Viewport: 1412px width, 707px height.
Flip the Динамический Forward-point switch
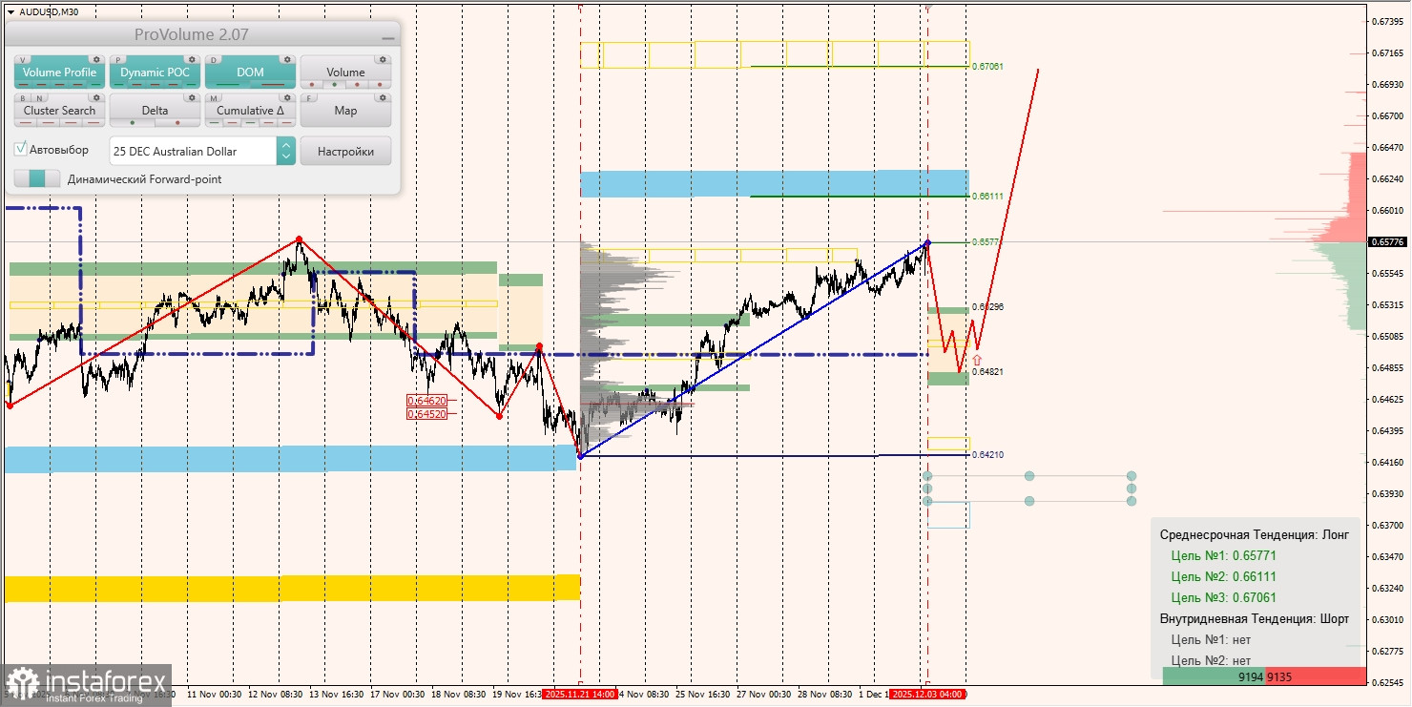click(x=37, y=178)
